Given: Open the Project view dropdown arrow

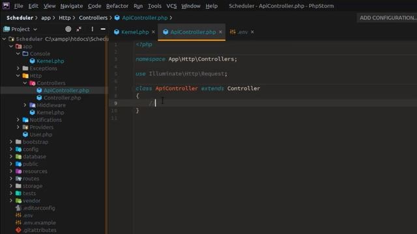Looking at the screenshot, I should [35, 29].
